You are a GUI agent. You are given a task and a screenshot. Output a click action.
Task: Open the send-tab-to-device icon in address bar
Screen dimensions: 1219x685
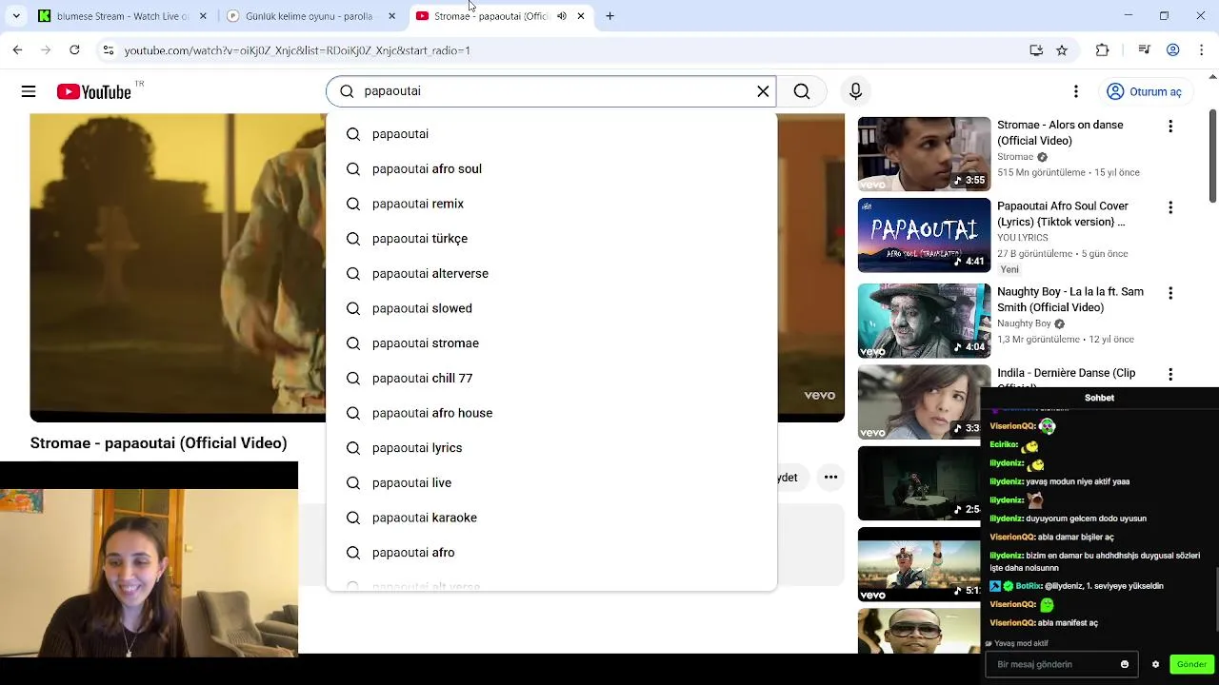pos(1036,50)
